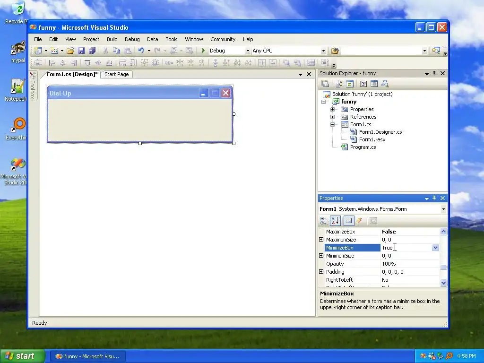Show properties in Categorized view
Screen dimensions: 484x363
(324, 221)
